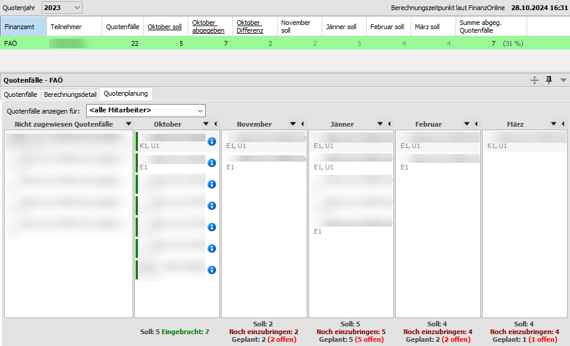Collapse the Februar column with its arrow
The image size is (570, 346).
[x=476, y=124]
